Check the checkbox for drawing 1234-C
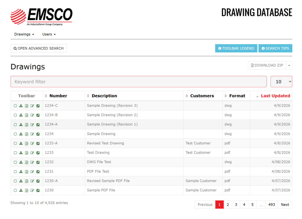 (x=15, y=106)
